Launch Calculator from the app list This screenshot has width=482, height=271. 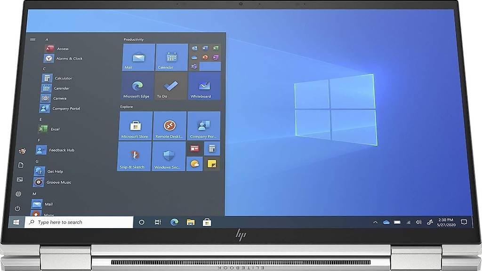pos(57,78)
